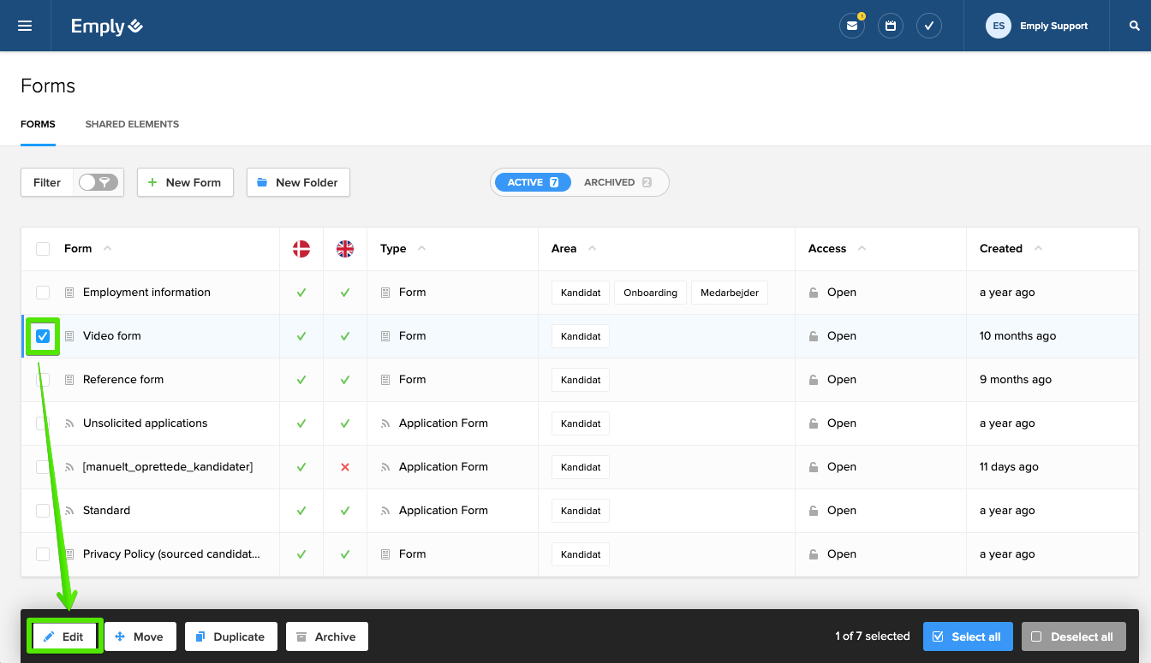
Task: Click the Danish flag column icon
Action: pos(301,249)
